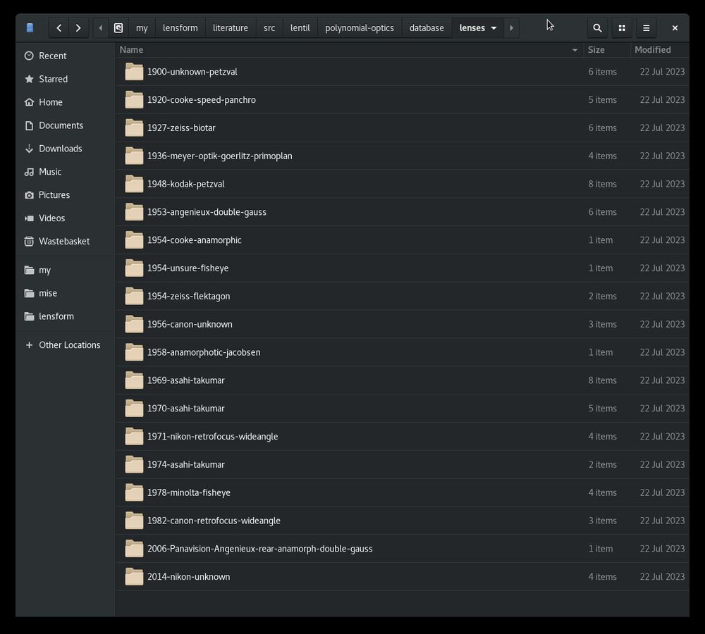
Task: Select the 1900-unknown-petzval folder icon
Action: point(134,72)
